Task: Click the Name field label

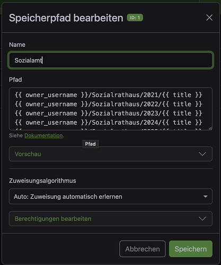Action: (x=17, y=45)
